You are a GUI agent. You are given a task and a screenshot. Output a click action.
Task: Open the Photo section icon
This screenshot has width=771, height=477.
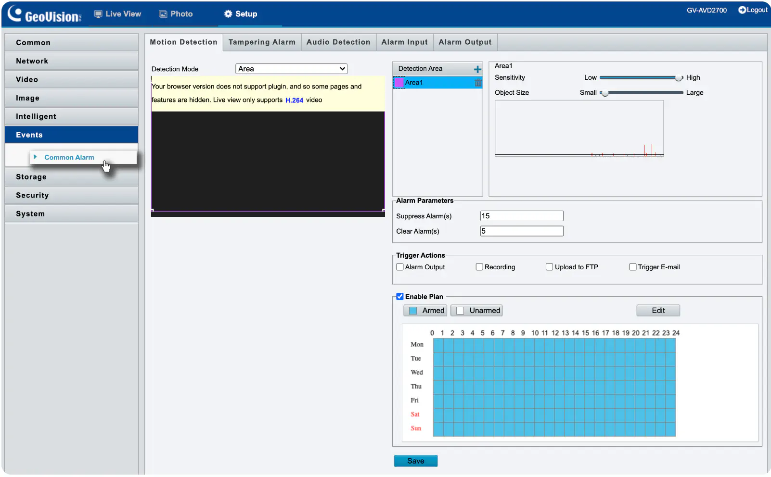pyautogui.click(x=163, y=14)
